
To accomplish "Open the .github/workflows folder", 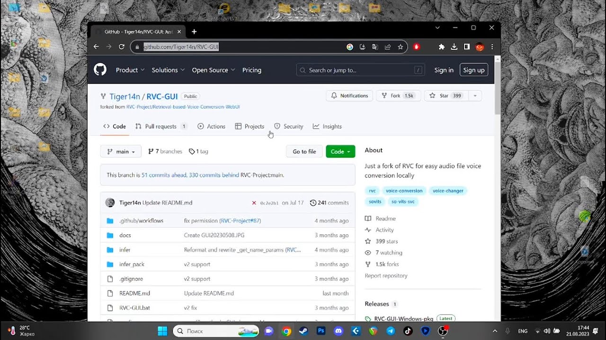I will [x=141, y=221].
